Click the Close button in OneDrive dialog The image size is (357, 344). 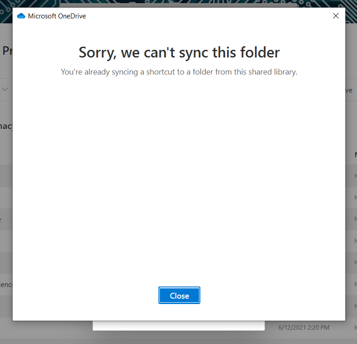[x=179, y=295]
